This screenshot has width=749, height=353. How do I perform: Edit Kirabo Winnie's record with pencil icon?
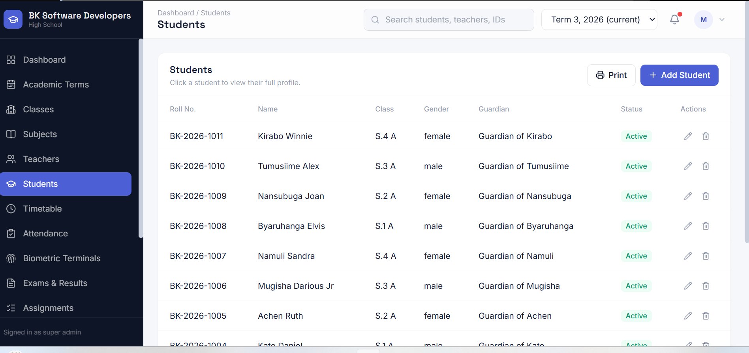pos(688,136)
